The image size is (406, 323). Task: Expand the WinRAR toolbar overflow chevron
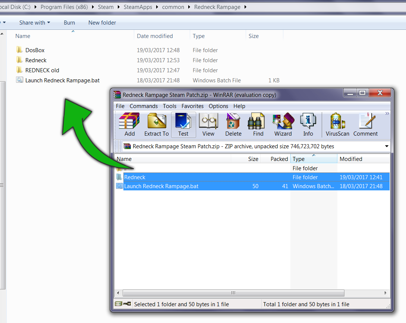[387, 113]
